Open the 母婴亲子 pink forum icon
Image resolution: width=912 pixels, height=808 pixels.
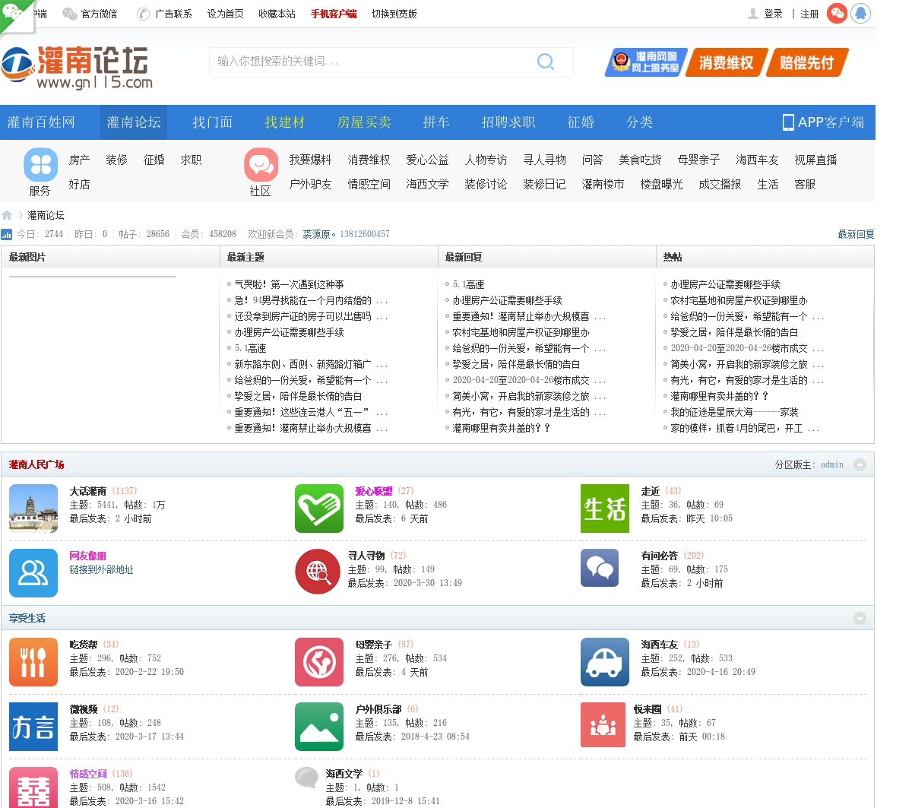318,662
